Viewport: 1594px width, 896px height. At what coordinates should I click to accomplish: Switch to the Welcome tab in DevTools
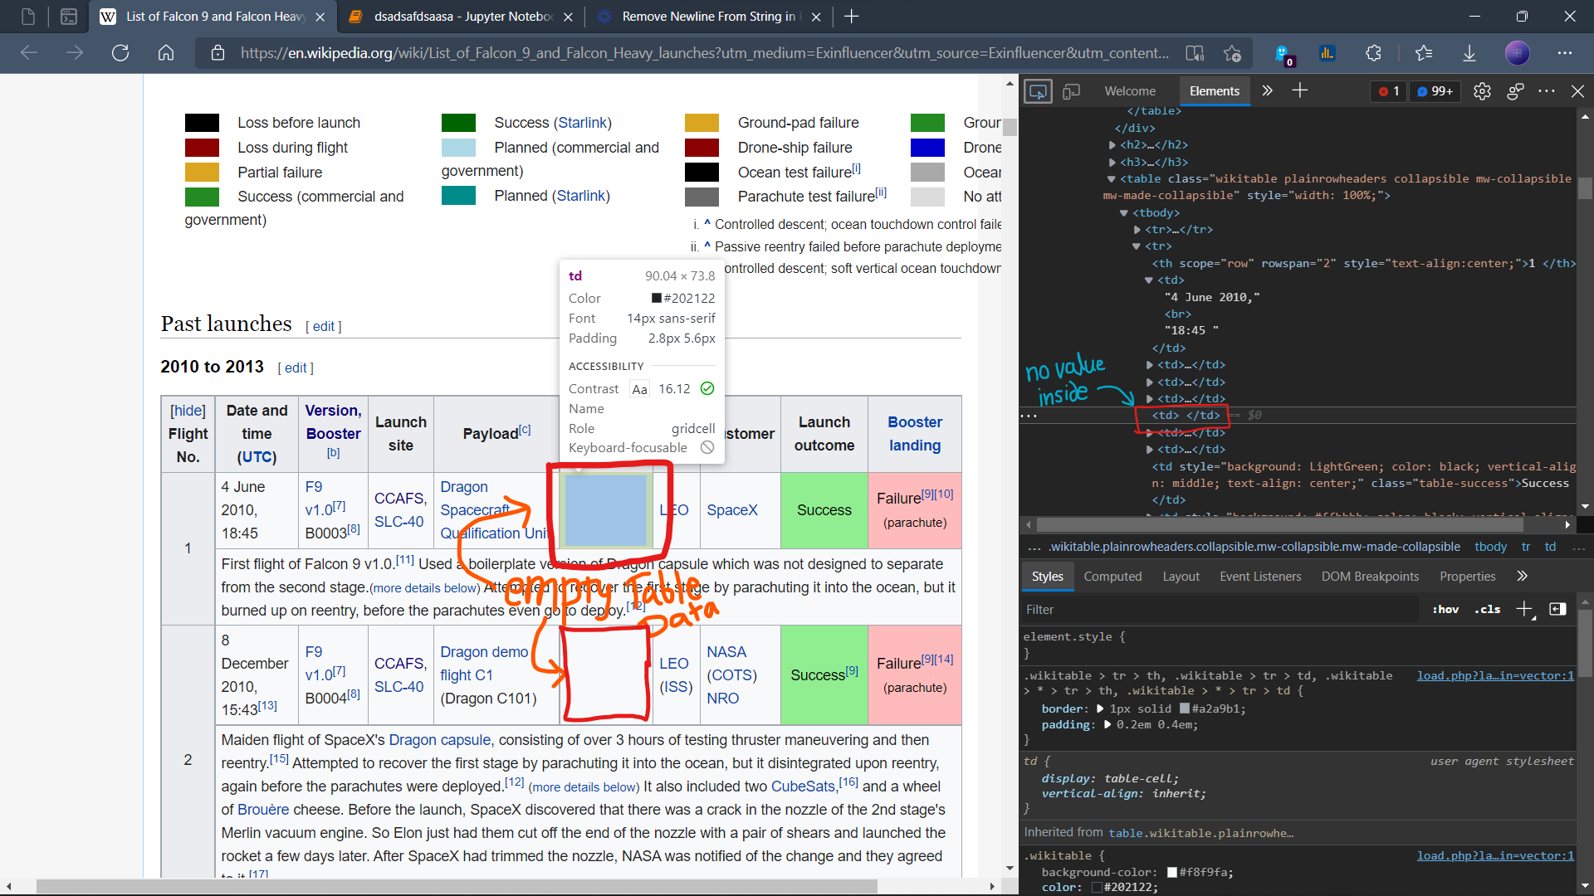[x=1130, y=91]
